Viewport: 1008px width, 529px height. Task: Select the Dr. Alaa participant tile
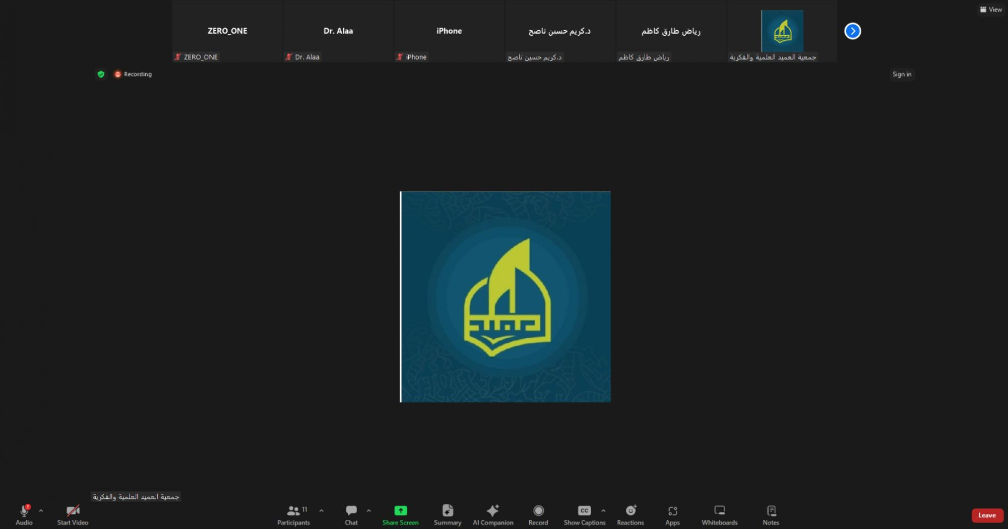click(x=338, y=31)
